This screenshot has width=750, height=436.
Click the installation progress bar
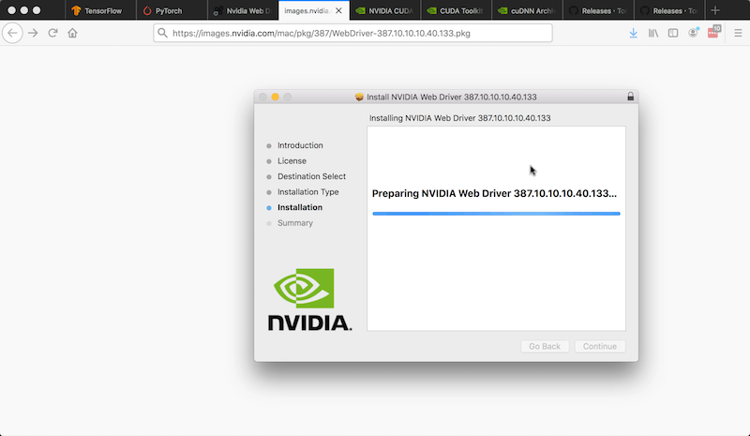496,214
